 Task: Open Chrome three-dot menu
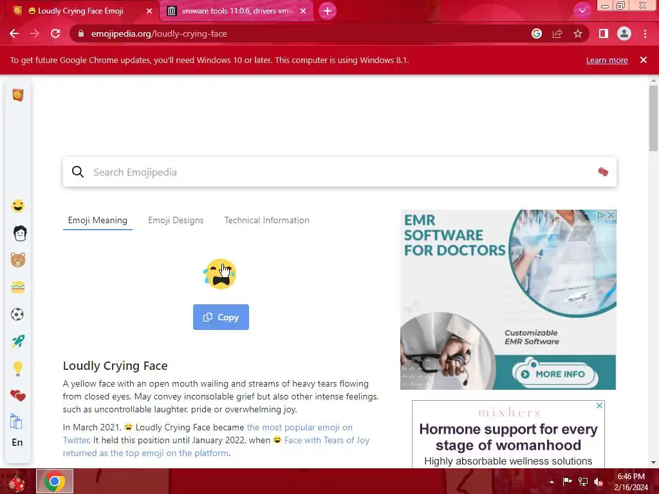645,33
